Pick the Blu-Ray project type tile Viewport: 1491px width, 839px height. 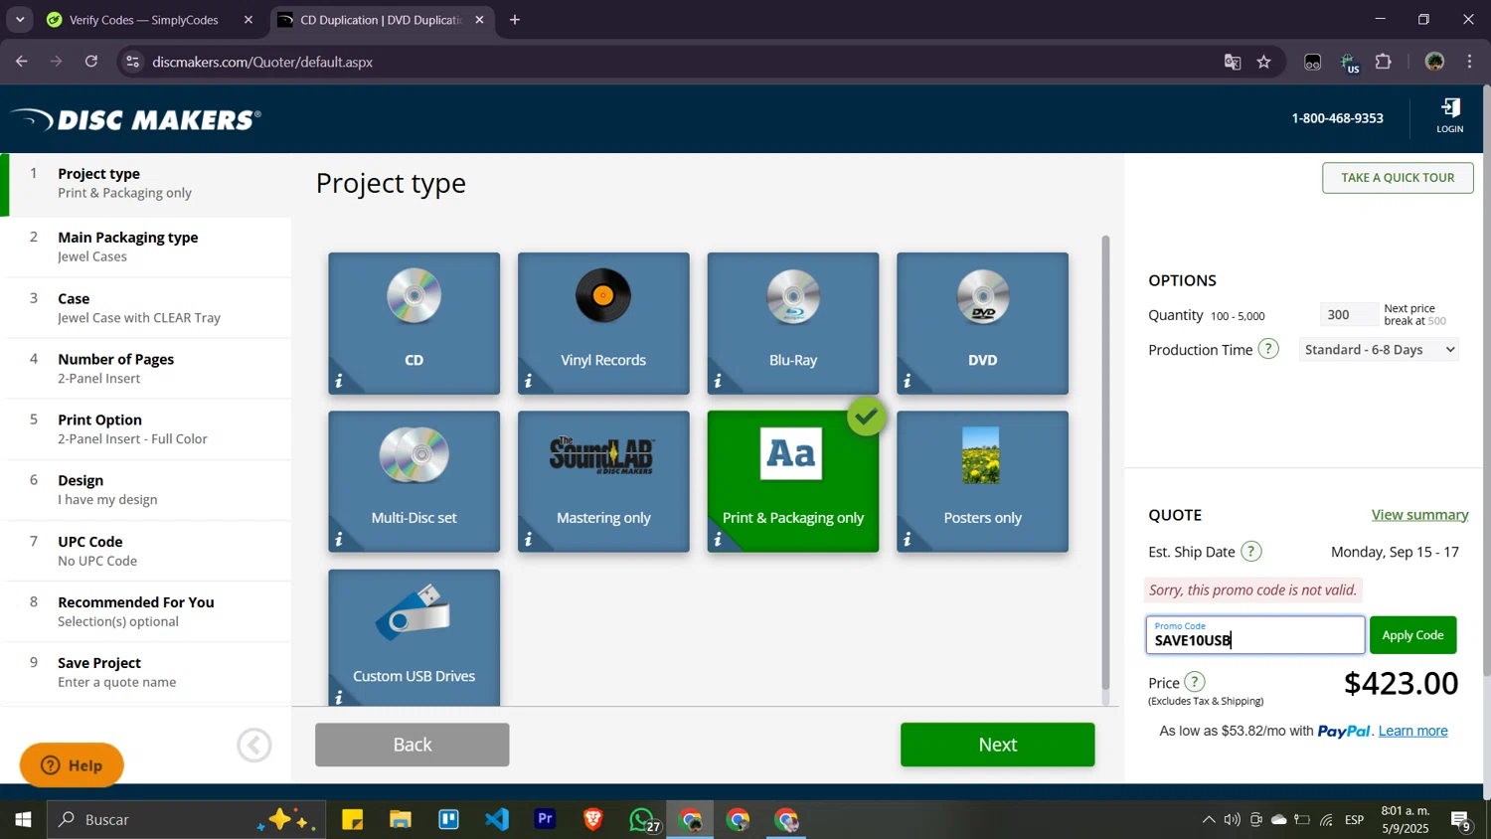(x=793, y=323)
